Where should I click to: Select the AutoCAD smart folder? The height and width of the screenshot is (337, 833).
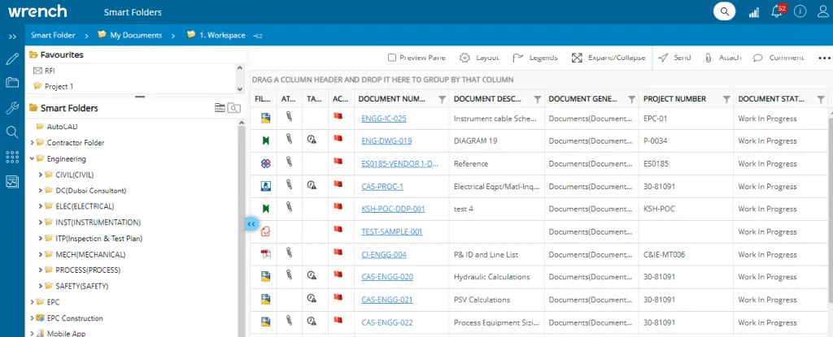pyautogui.click(x=62, y=127)
